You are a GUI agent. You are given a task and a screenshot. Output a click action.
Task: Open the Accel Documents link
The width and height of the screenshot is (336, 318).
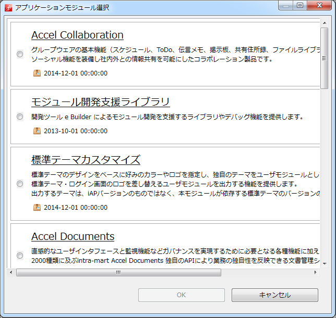point(73,236)
